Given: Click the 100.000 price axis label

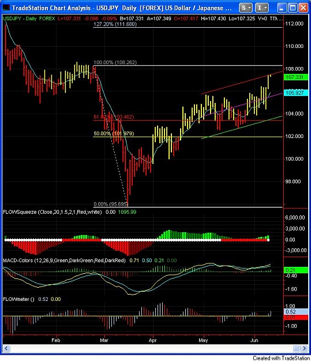Looking at the screenshot, I should [x=294, y=159].
